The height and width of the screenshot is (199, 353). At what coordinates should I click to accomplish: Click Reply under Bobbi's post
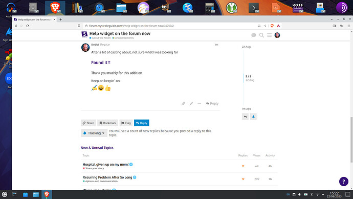click(212, 104)
